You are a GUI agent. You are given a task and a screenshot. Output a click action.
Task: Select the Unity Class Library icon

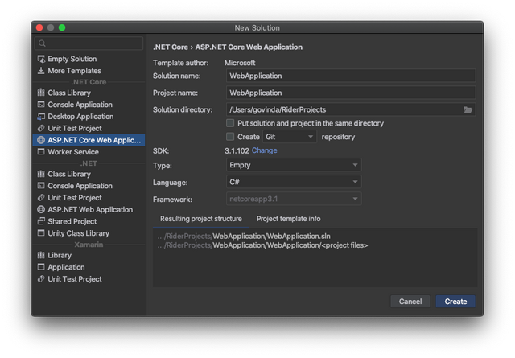click(41, 233)
